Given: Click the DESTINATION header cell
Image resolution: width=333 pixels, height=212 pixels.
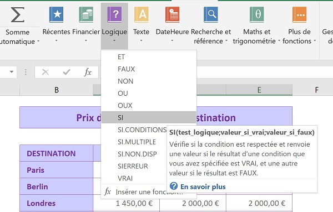Looking at the screenshot, I should pos(56,153).
